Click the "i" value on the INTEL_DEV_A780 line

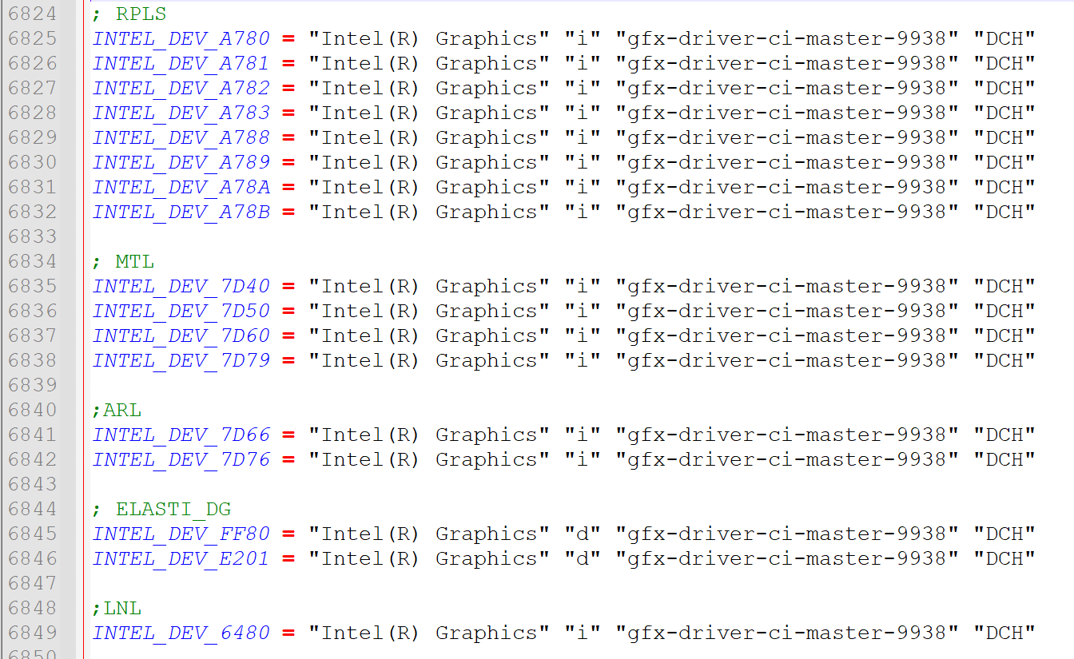pyautogui.click(x=583, y=38)
